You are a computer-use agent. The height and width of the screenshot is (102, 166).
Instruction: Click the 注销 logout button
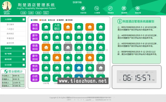pos(23,13)
